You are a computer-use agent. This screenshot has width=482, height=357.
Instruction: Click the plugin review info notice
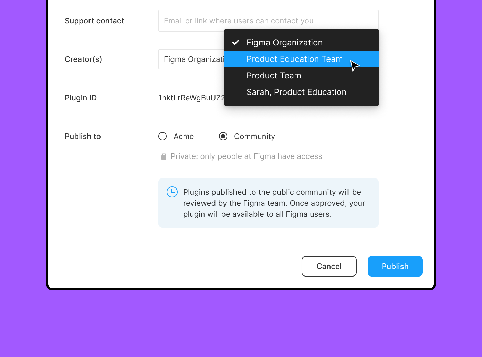269,203
